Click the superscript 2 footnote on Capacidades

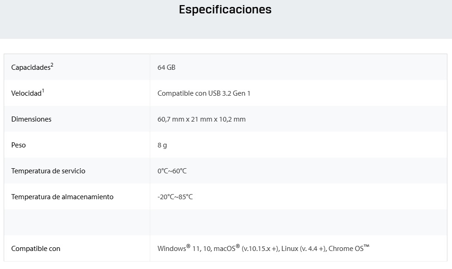coord(52,65)
